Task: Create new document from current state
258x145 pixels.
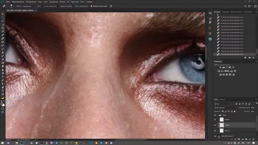Action: [246, 58]
